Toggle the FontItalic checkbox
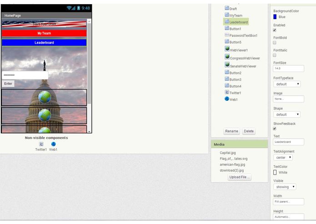The height and width of the screenshot is (224, 316). tap(275, 55)
